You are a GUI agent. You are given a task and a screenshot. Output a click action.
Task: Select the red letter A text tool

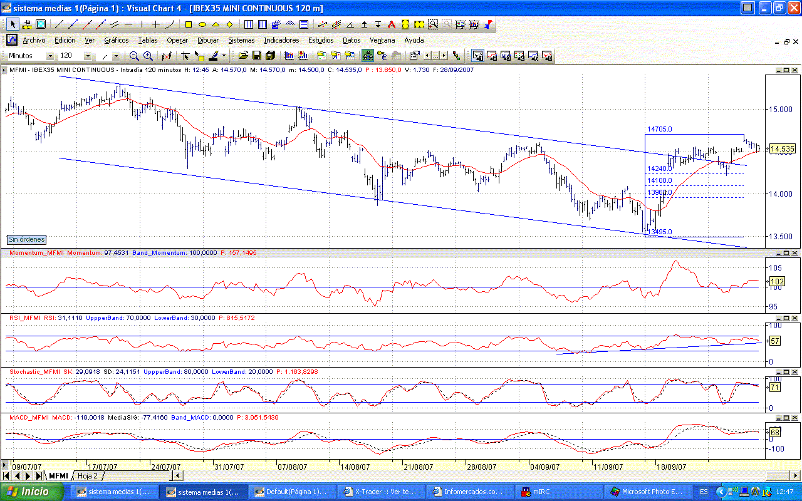coord(391,24)
